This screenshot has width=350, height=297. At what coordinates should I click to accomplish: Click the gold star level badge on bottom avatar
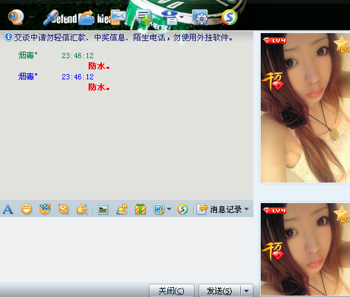[x=342, y=214]
